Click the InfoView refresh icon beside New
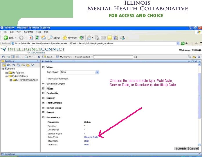Viewport: 209px width, 157px height. pos(39,57)
